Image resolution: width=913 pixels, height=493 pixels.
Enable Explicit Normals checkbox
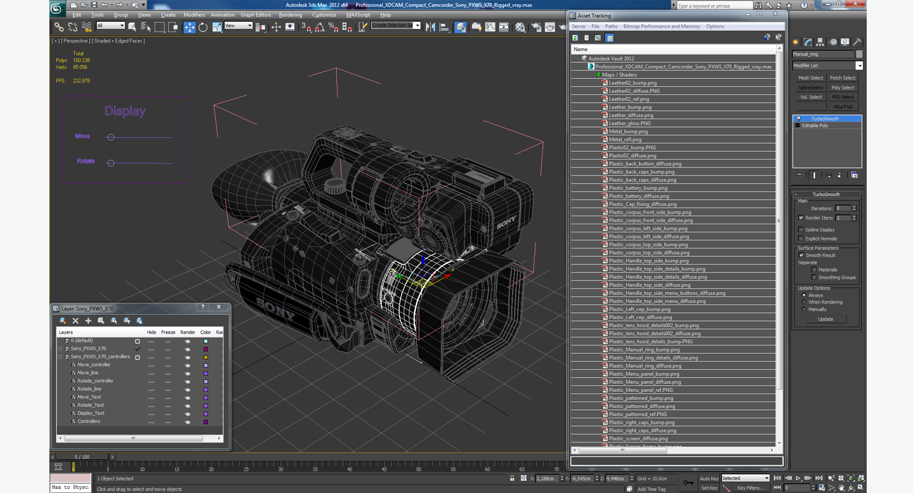(x=801, y=238)
